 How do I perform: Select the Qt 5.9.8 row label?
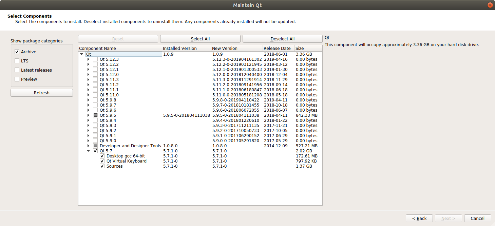coord(108,100)
